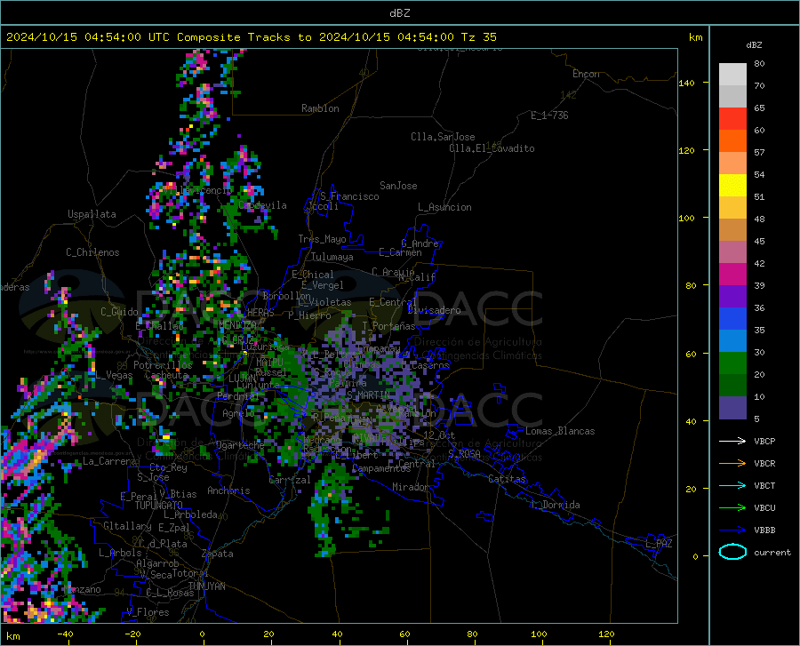Pick the magenta 39-42 dBZ swatch

[732, 275]
